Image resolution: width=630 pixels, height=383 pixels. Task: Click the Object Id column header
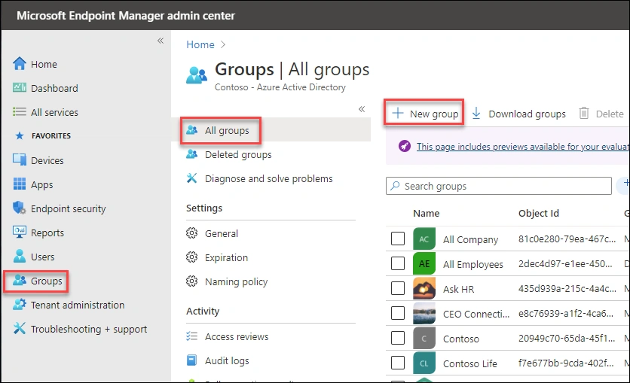coord(538,214)
